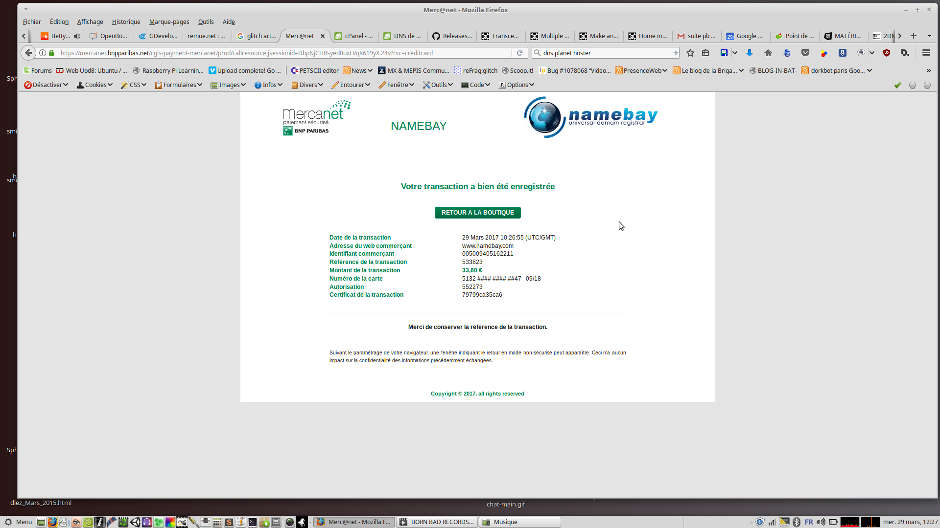Screen dimensions: 940x528
Task: Mute the Betty tab audio
Action: pos(77,36)
